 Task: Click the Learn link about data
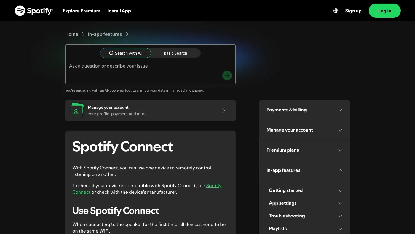click(x=137, y=90)
